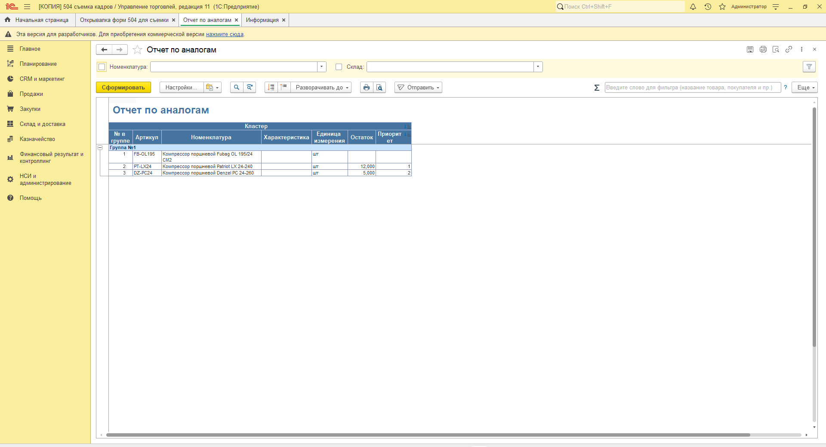Click the question mark help link
The width and height of the screenshot is (826, 447).
click(x=786, y=87)
